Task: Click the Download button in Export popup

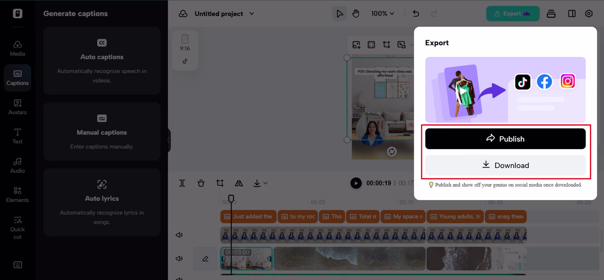Action: 505,165
